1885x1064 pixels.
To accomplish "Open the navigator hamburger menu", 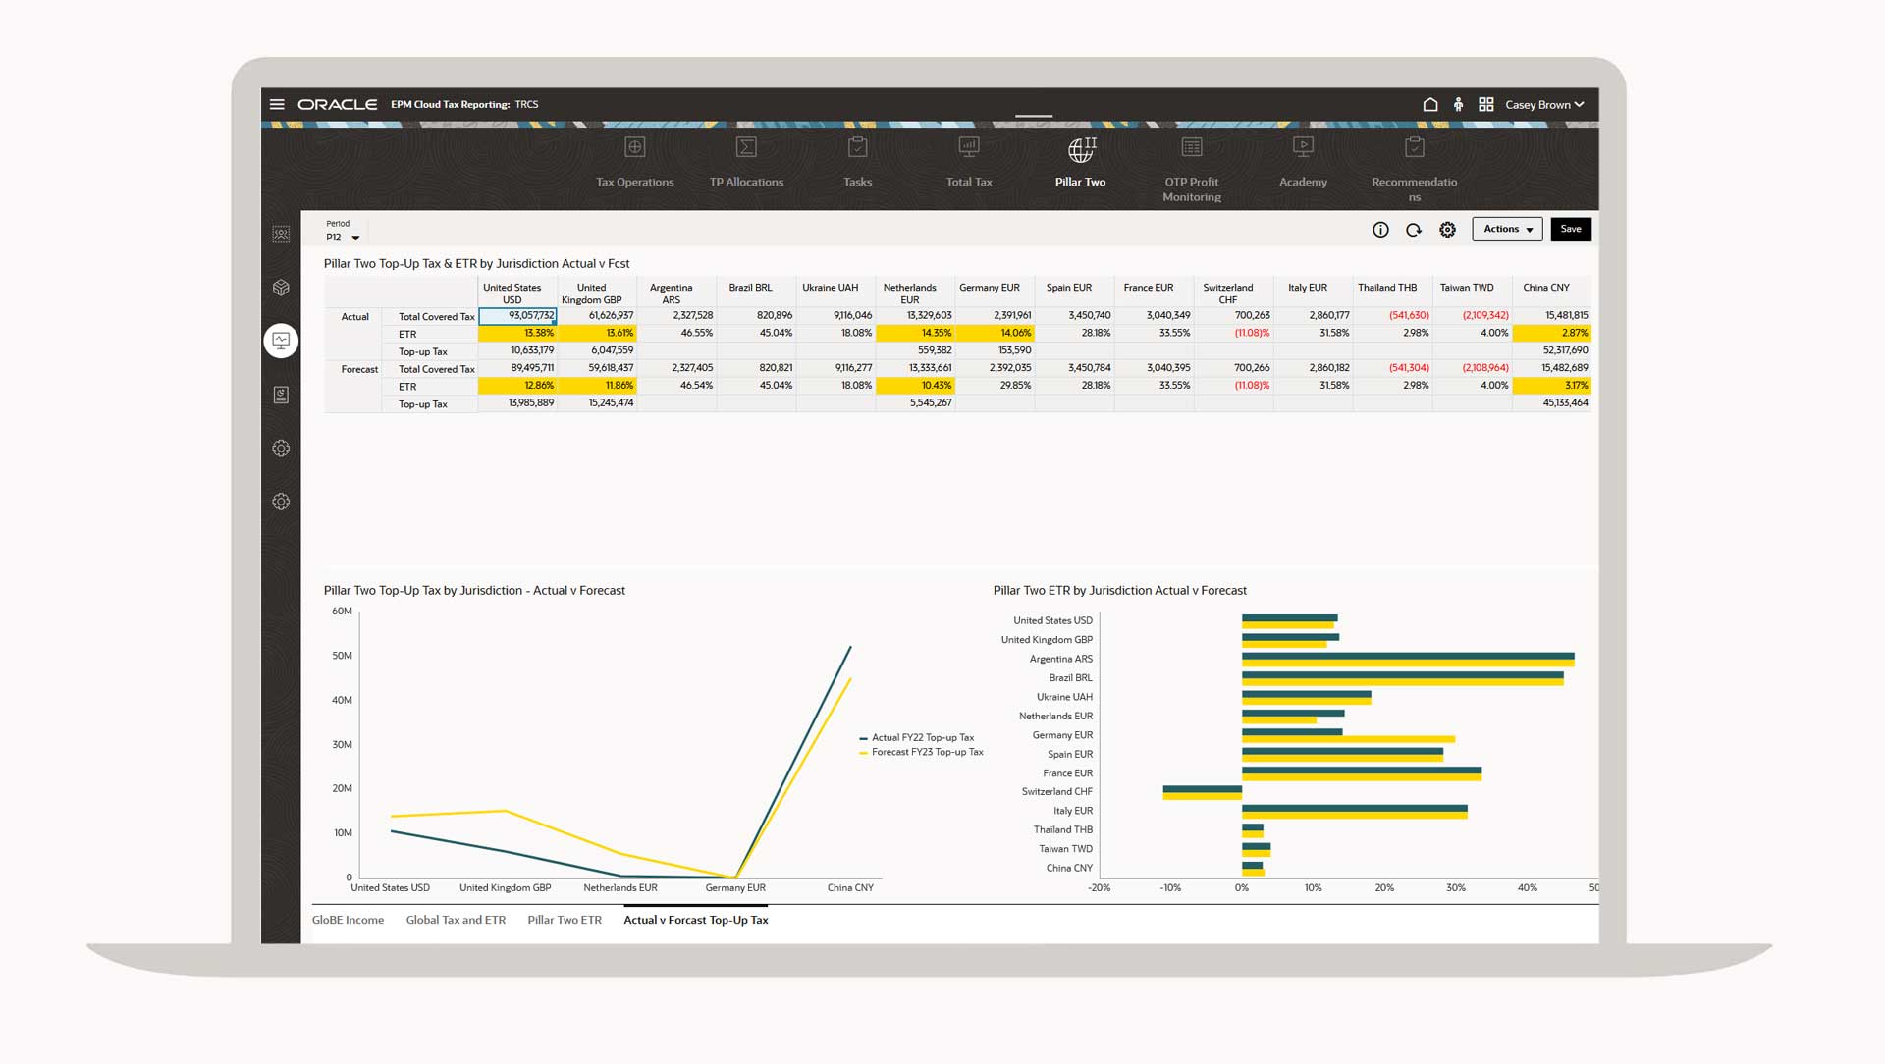I will tap(277, 104).
